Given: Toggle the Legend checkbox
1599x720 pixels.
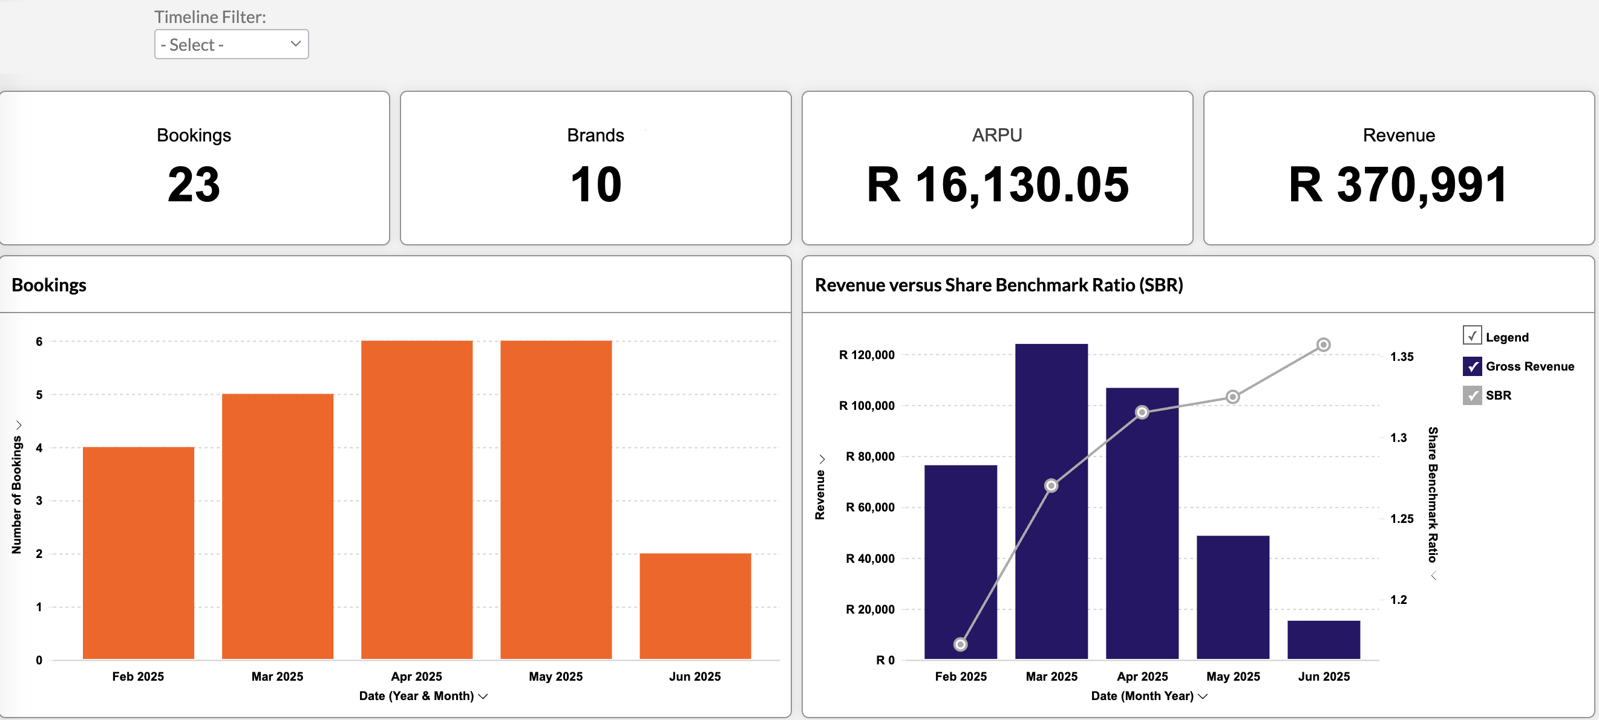Looking at the screenshot, I should pos(1472,336).
